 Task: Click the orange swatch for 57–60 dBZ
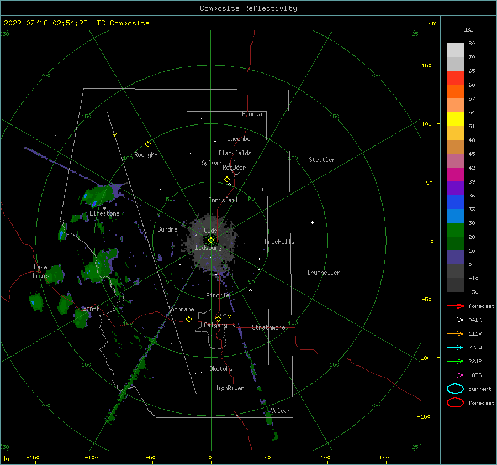tap(455, 92)
